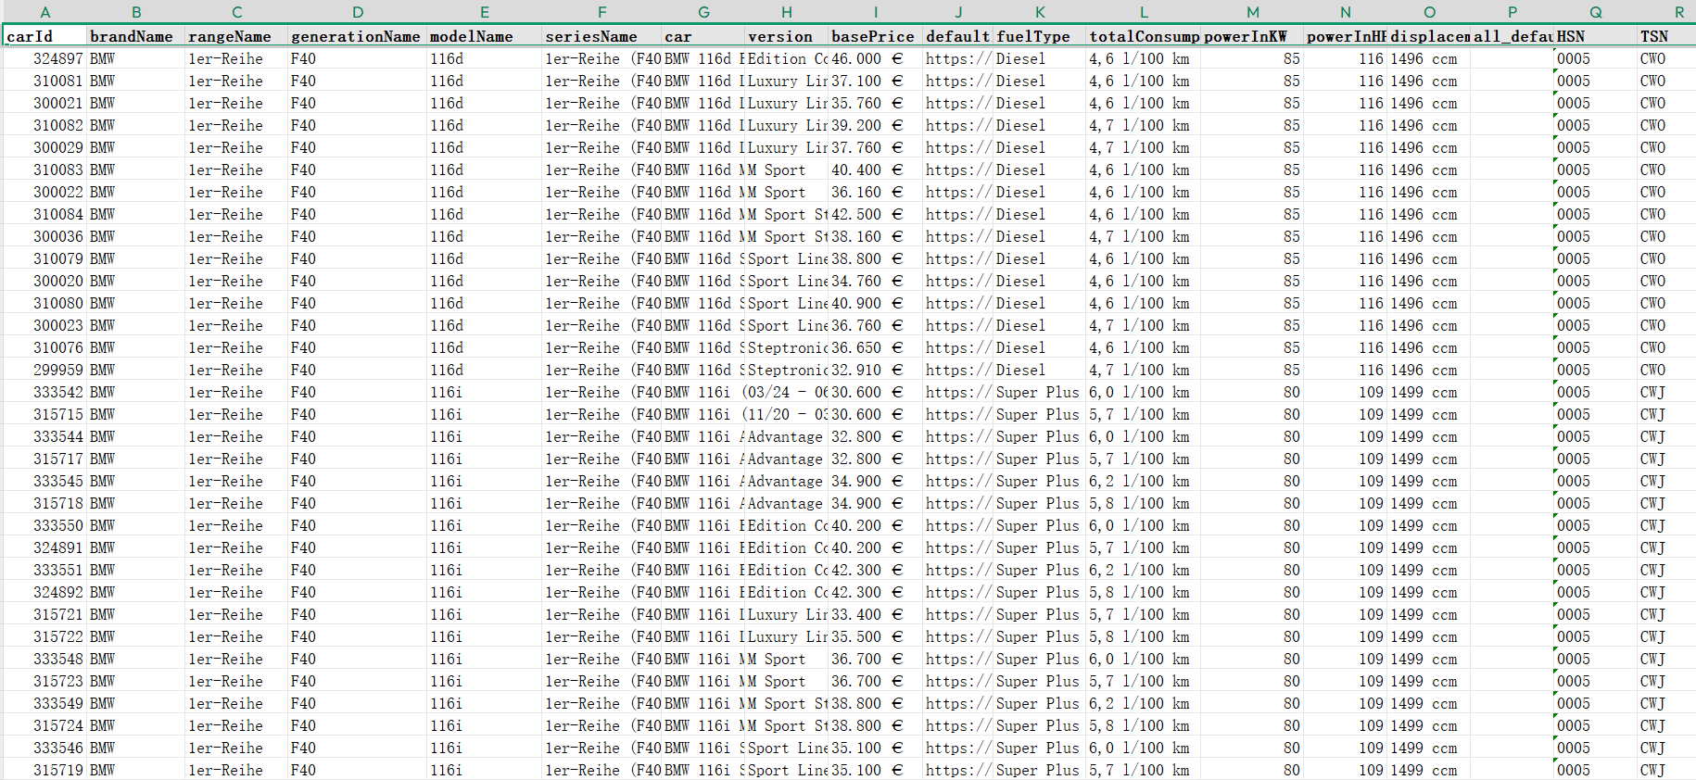Select the generationName header cell

tap(356, 36)
